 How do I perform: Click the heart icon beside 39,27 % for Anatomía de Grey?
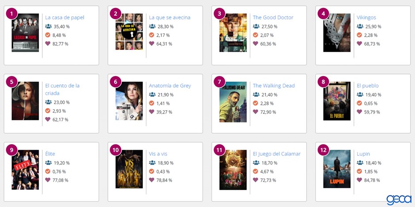(x=151, y=112)
